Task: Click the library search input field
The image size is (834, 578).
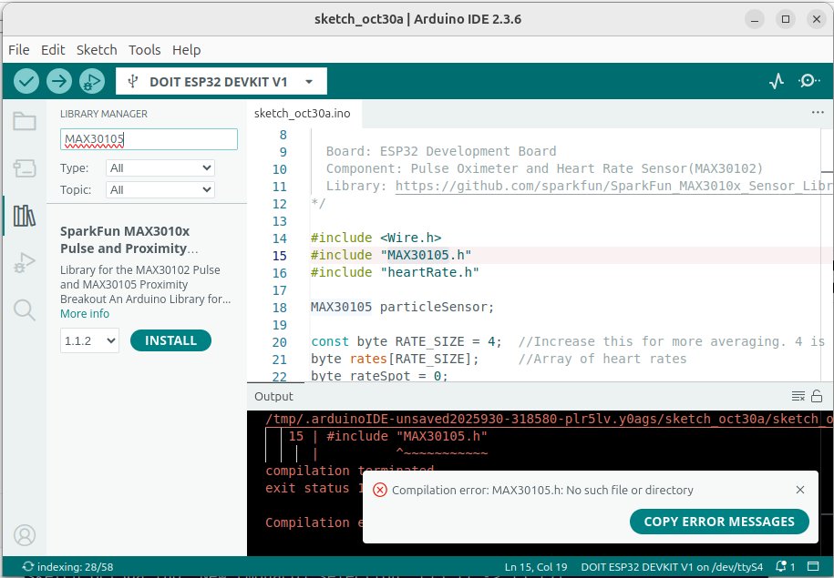Action: point(149,139)
